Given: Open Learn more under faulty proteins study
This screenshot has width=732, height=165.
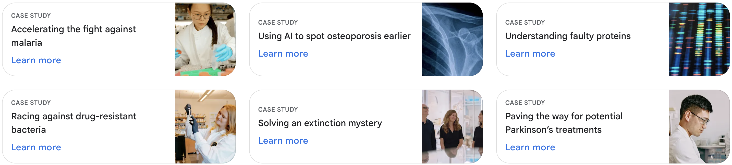Looking at the screenshot, I should [530, 54].
